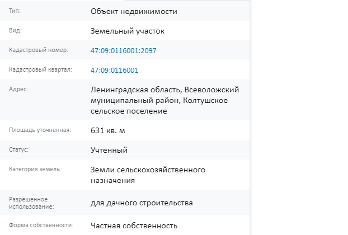348x235 pixels.
Task: Click the 'Кадастровый квартал:' label
Action: [x=41, y=69]
